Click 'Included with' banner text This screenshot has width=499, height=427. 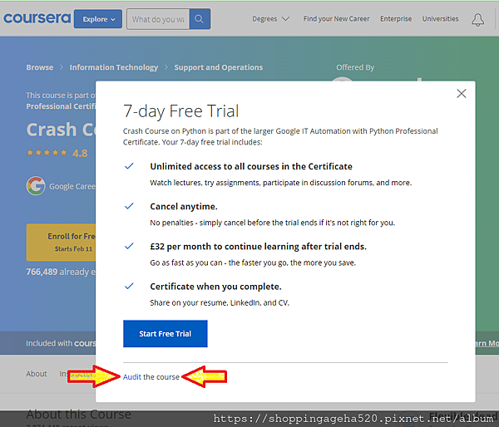coord(61,343)
